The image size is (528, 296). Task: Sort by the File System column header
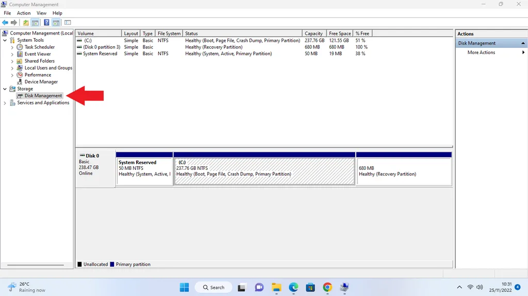click(169, 33)
